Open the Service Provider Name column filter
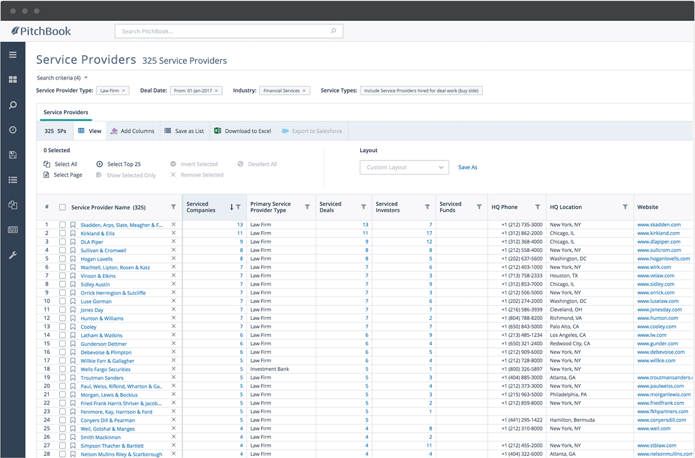 click(x=173, y=207)
